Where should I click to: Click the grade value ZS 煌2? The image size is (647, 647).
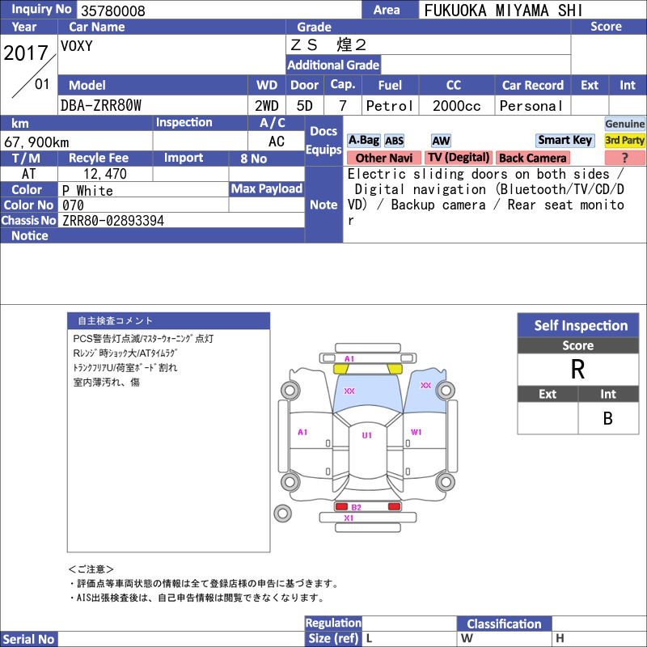328,44
